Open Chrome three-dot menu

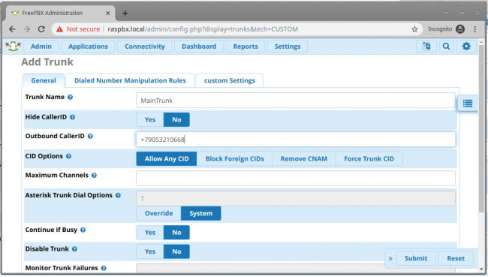point(475,29)
